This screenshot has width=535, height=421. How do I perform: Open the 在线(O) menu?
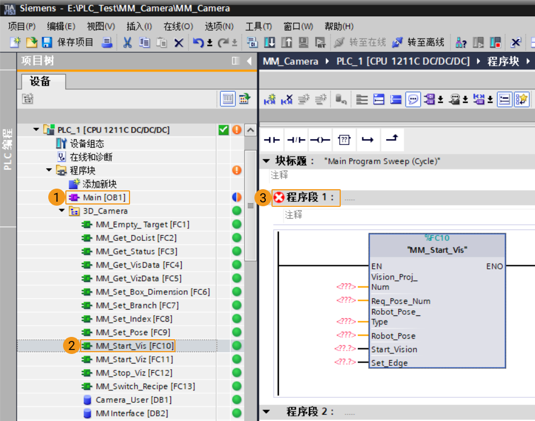coord(178,26)
